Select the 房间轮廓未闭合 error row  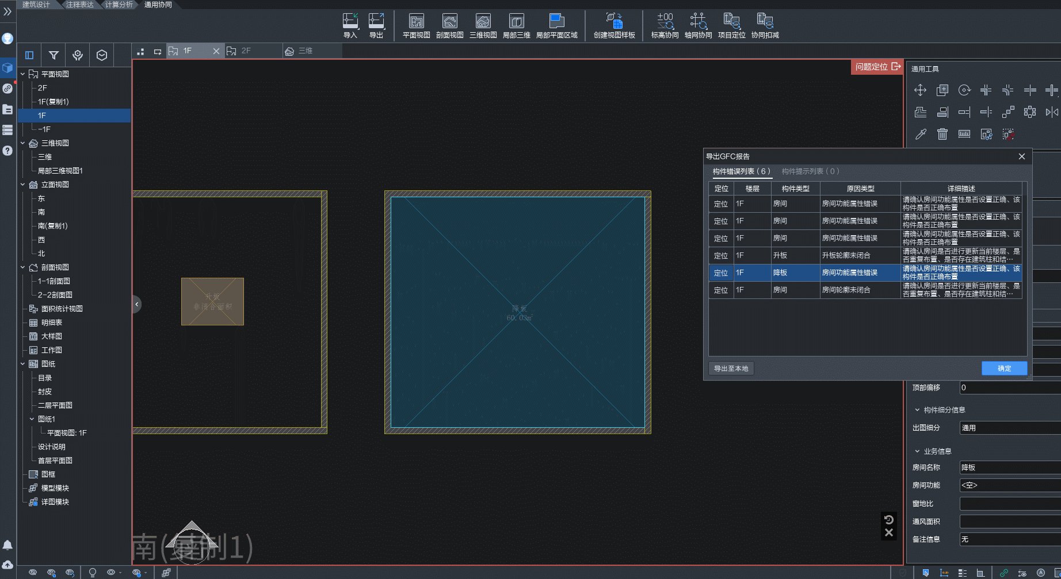click(865, 290)
